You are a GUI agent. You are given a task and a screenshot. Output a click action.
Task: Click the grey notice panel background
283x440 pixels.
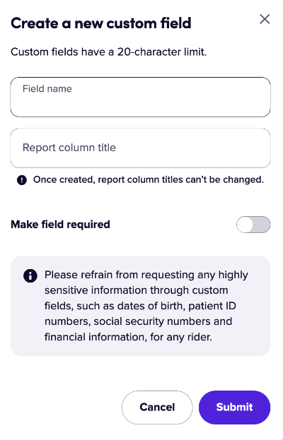tap(141, 351)
